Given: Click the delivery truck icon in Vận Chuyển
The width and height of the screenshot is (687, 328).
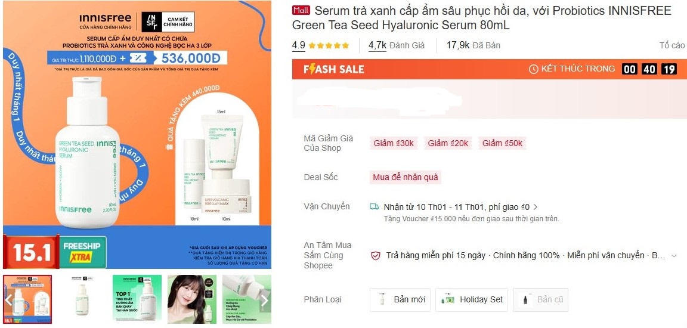Looking at the screenshot, I should pos(374,207).
